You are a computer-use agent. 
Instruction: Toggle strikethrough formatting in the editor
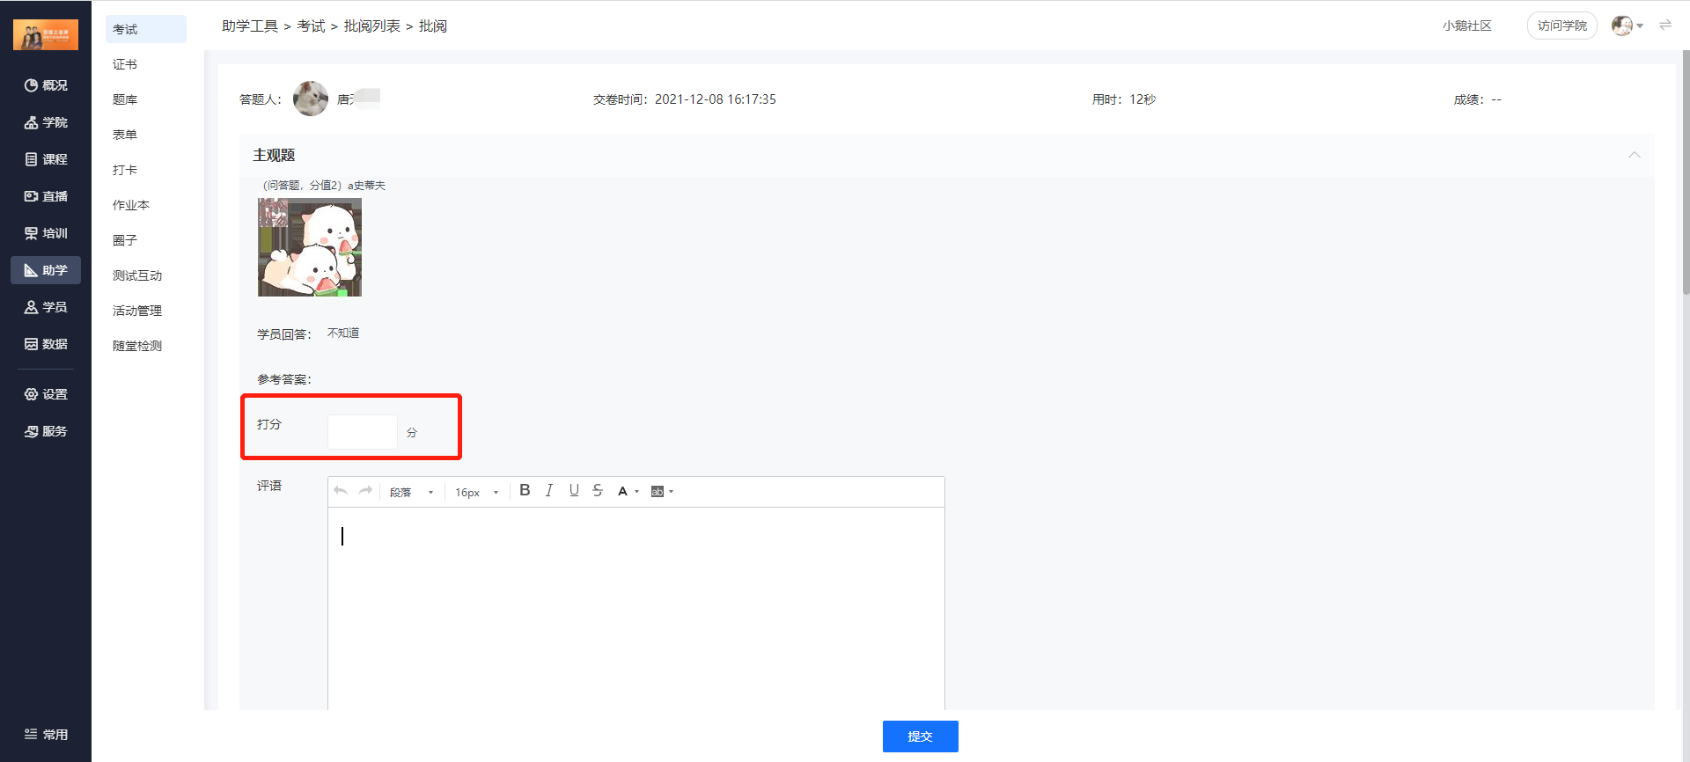598,491
